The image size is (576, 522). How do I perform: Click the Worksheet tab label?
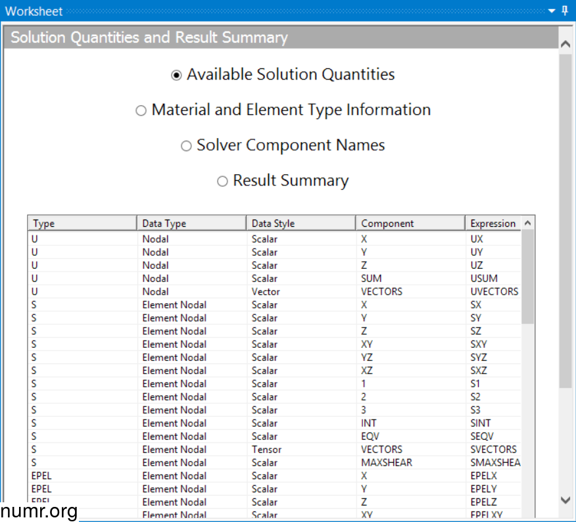tap(34, 11)
